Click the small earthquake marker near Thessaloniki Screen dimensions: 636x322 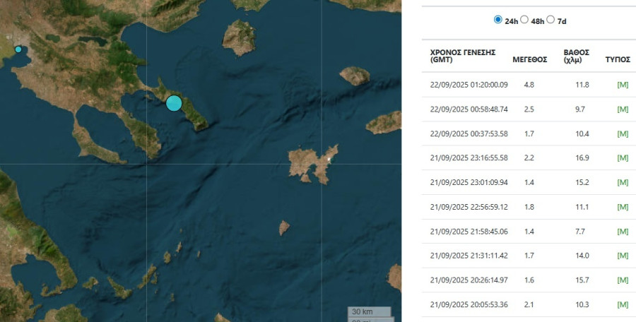pos(18,49)
